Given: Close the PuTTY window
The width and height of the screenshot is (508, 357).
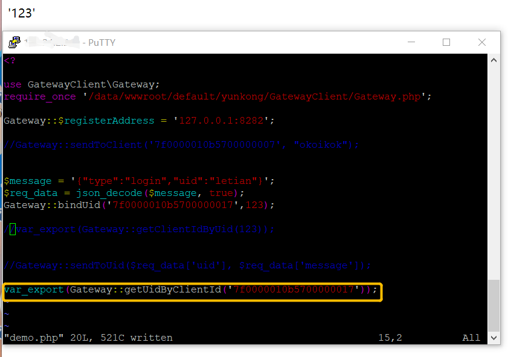Looking at the screenshot, I should 482,42.
